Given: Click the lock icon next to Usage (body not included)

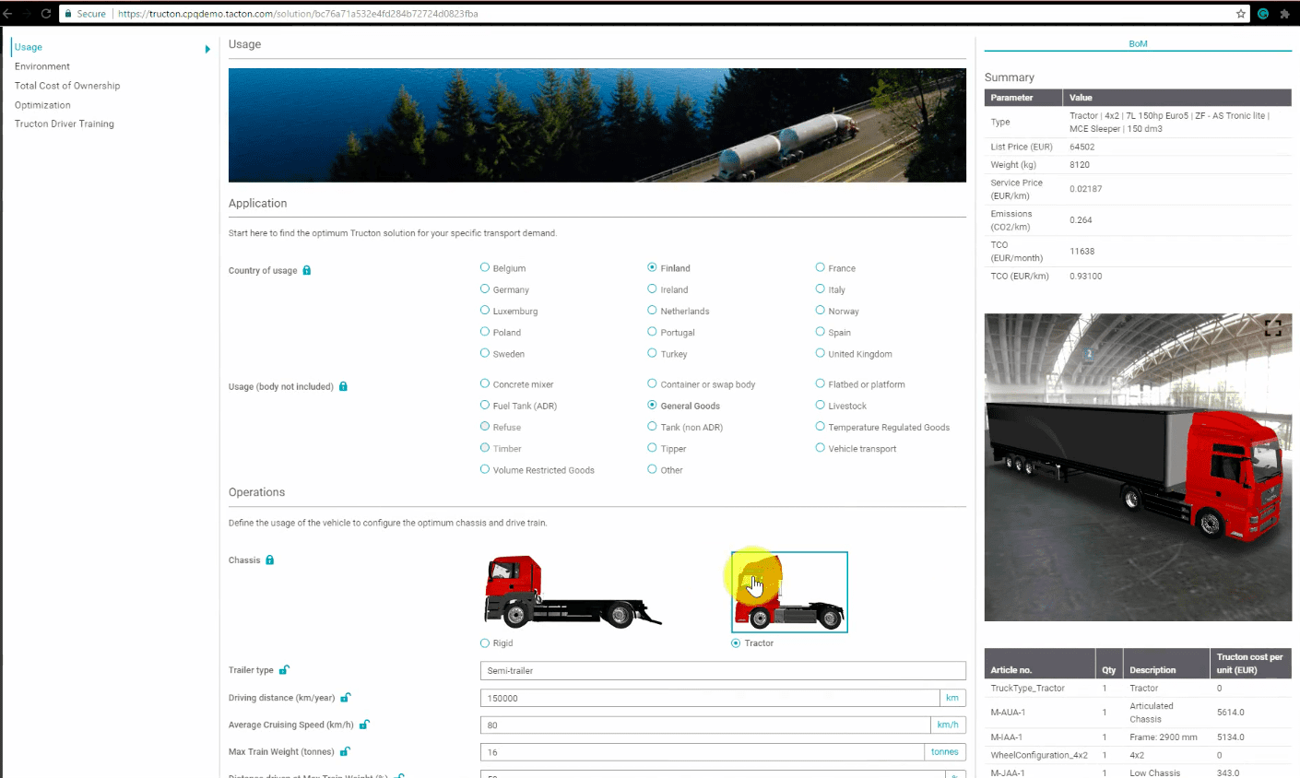Looking at the screenshot, I should (x=343, y=386).
